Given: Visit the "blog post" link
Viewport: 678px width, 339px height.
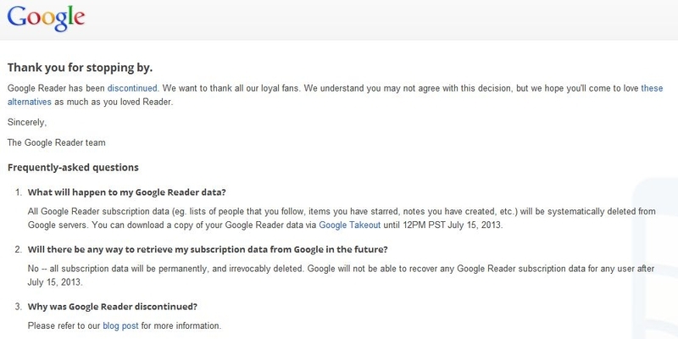Looking at the screenshot, I should [x=120, y=325].
